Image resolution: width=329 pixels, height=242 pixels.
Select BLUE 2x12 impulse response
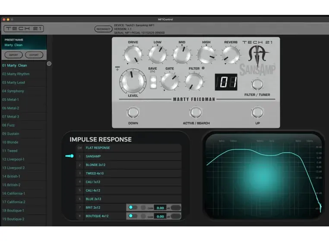[129, 199]
